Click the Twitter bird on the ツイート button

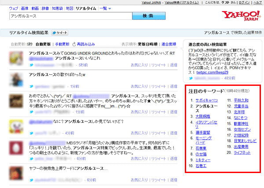point(54,33)
